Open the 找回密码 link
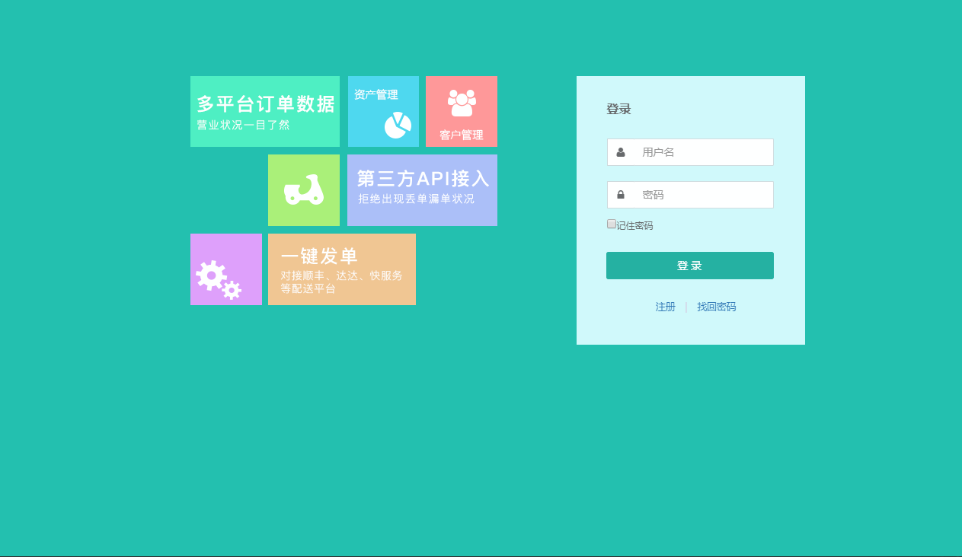The image size is (962, 557). click(x=717, y=307)
